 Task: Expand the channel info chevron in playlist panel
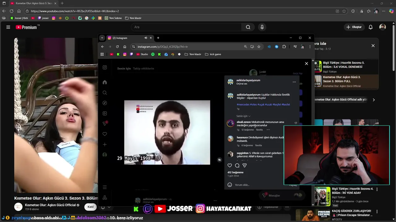click(374, 100)
